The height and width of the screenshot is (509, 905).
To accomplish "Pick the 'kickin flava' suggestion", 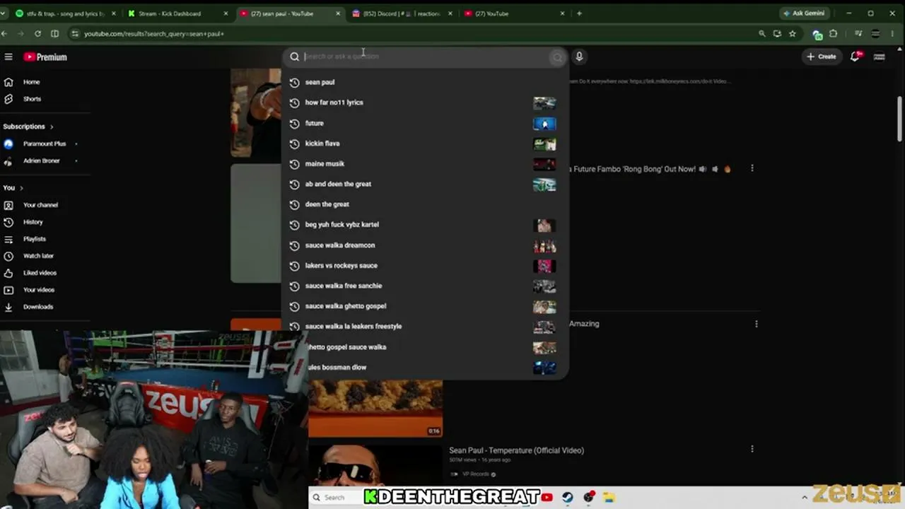I will point(425,144).
